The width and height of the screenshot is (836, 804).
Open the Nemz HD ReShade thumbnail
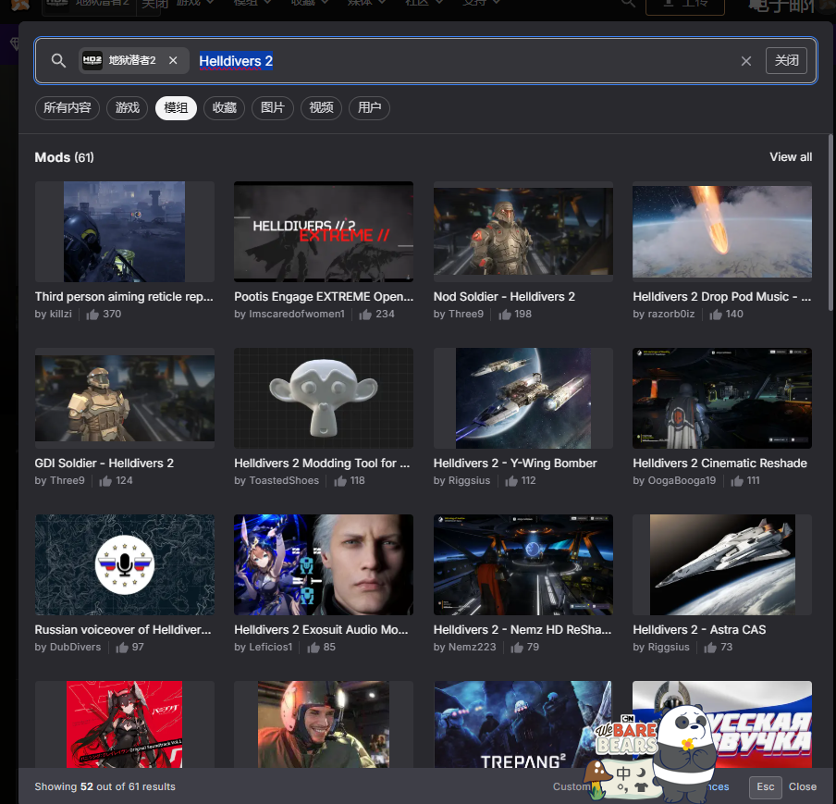point(523,564)
